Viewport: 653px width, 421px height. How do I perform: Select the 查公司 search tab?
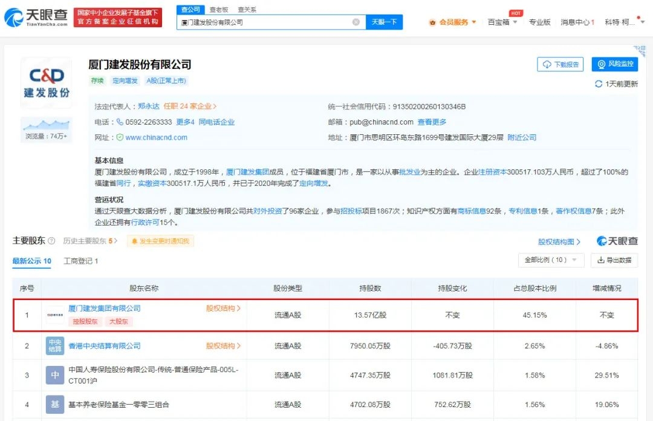(190, 9)
